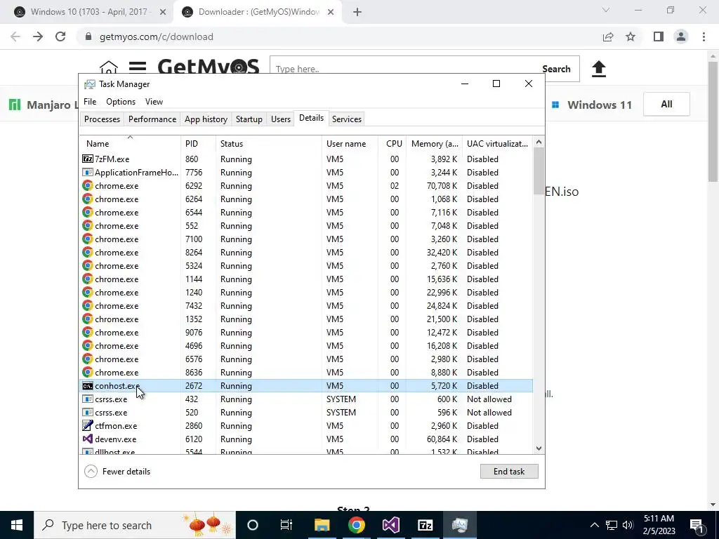The width and height of the screenshot is (719, 539).
Task: Open the Windows Start menu
Action: tap(17, 525)
